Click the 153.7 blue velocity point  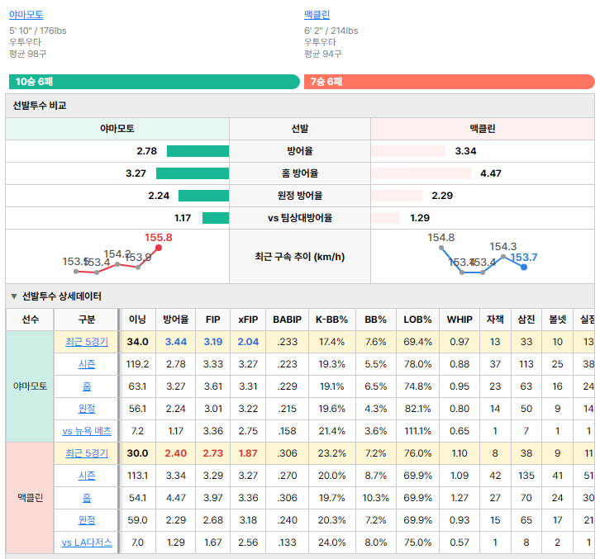click(524, 267)
